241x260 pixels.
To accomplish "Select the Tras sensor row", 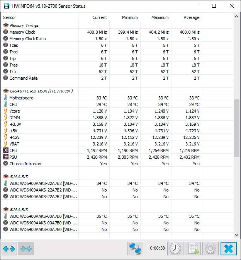I will pyautogui.click(x=117, y=65).
